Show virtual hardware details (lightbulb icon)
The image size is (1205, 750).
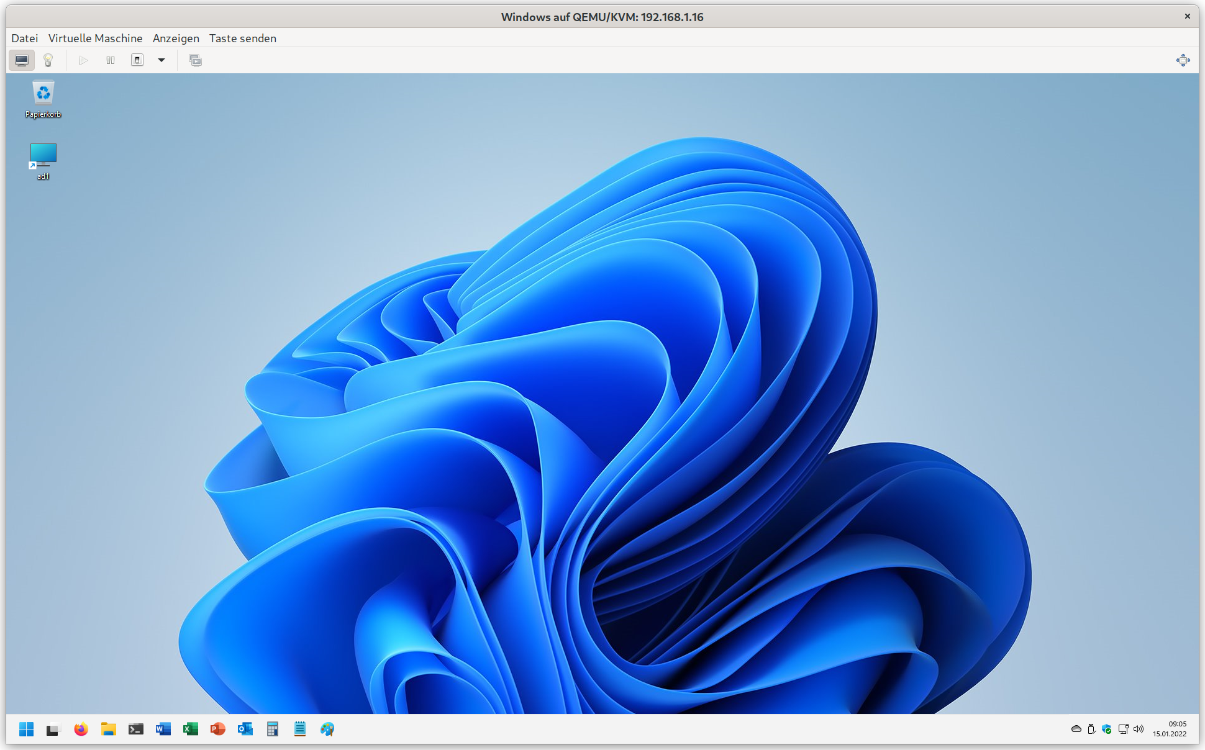click(x=48, y=60)
